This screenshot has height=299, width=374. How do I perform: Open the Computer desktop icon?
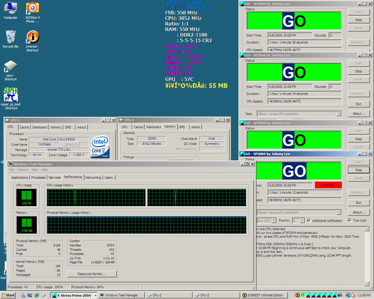11,11
